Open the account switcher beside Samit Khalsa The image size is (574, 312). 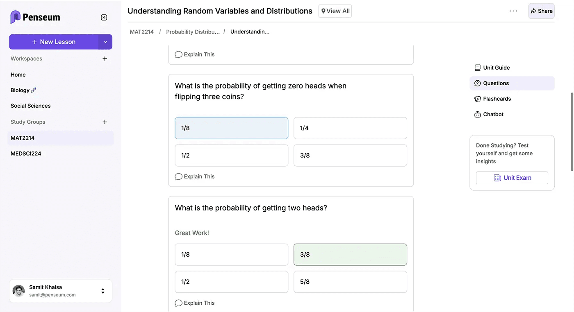tap(102, 291)
